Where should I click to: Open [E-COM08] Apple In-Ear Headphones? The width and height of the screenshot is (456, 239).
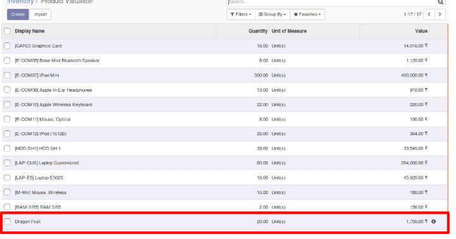pyautogui.click(x=53, y=90)
